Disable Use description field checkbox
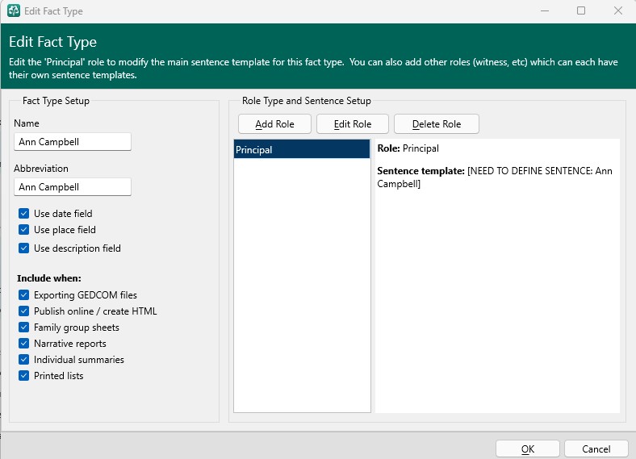The image size is (636, 459). 24,248
